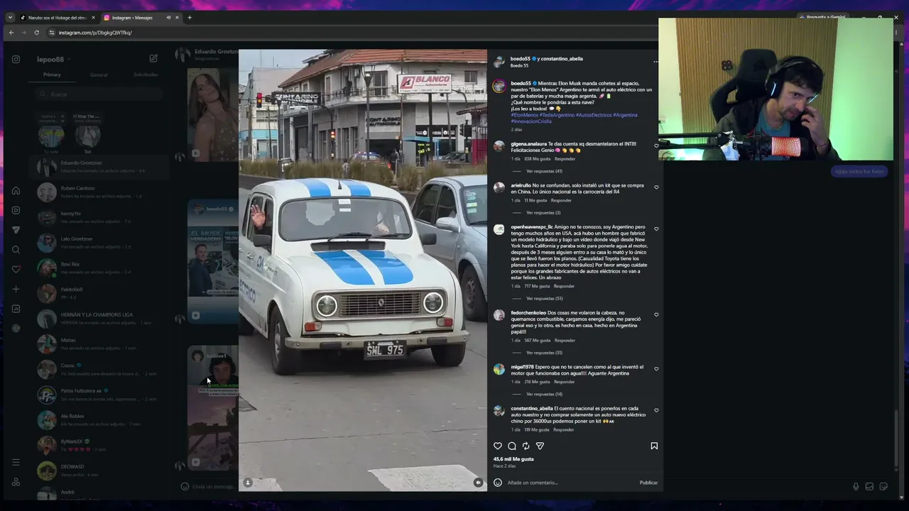View site information icon in address bar
The width and height of the screenshot is (909, 511).
(51, 33)
